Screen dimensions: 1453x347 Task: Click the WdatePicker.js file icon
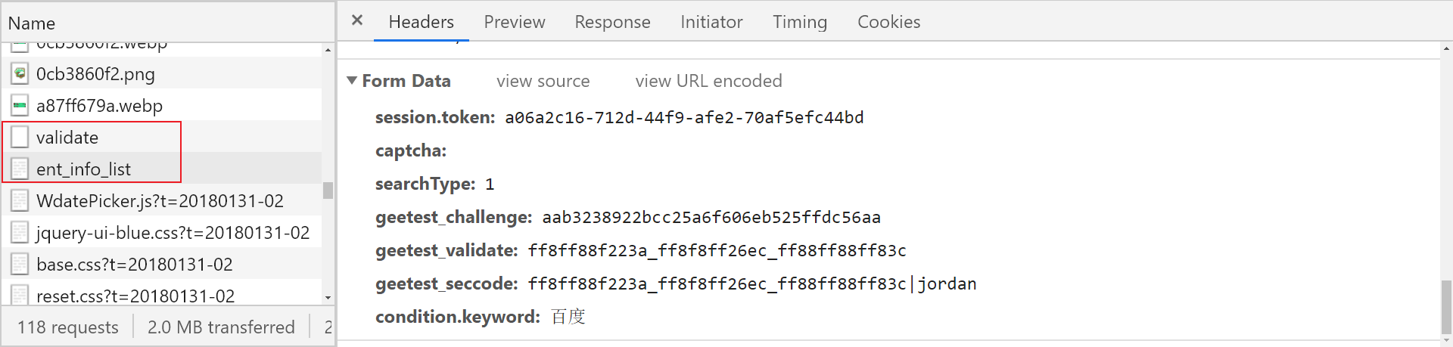click(20, 200)
